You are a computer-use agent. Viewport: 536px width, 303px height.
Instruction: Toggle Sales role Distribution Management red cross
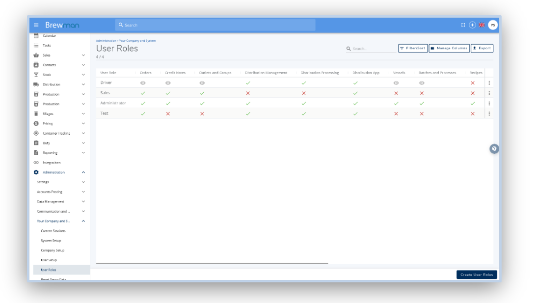(x=248, y=93)
